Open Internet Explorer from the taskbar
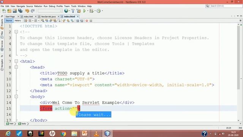Viewport: 243px width, 137px height. point(8,134)
